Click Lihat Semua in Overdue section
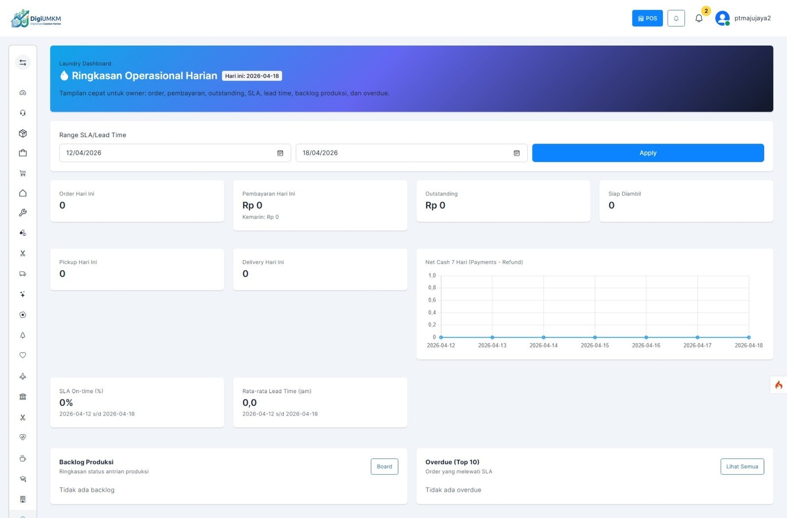 coord(742,466)
